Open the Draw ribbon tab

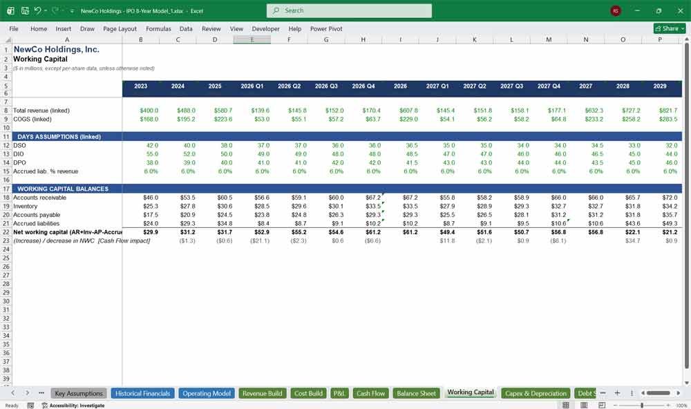point(87,28)
